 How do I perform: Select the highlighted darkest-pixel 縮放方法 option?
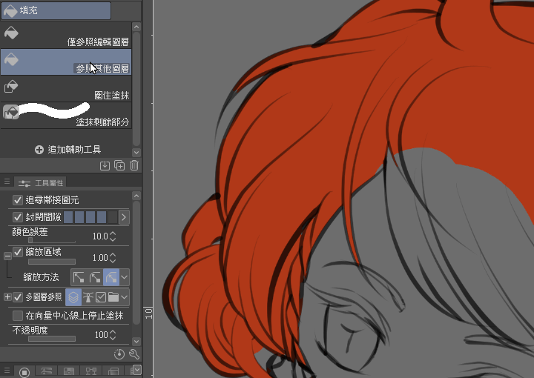click(x=111, y=277)
